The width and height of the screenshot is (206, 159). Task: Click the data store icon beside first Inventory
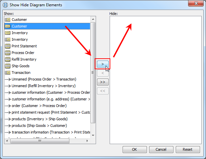(x=8, y=33)
